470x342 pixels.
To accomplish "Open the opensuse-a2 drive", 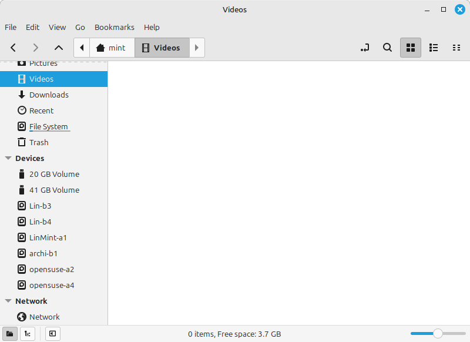I will pyautogui.click(x=54, y=270).
